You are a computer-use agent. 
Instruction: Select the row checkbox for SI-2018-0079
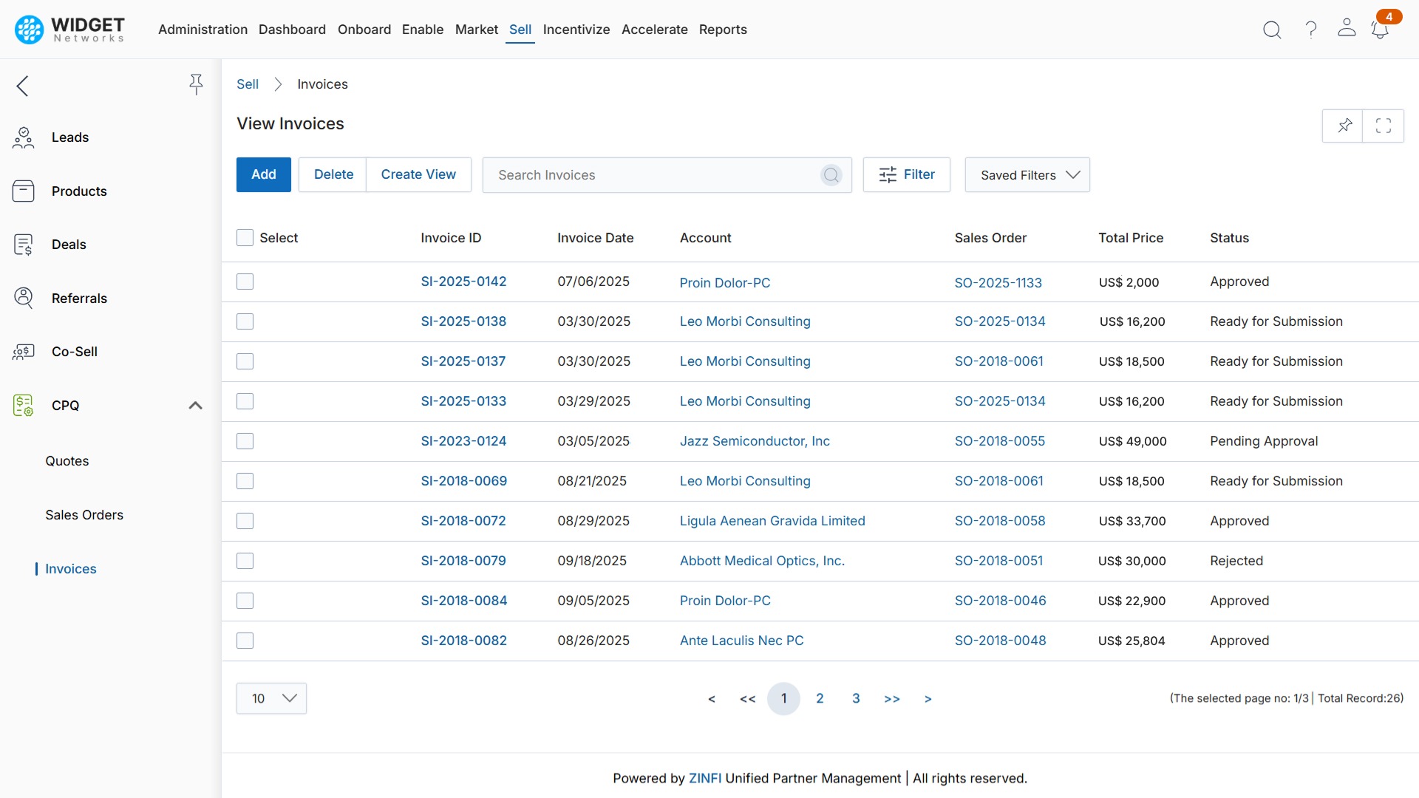pyautogui.click(x=245, y=561)
